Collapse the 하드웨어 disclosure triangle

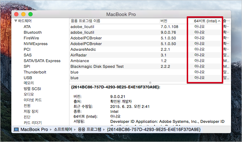click(x=16, y=21)
